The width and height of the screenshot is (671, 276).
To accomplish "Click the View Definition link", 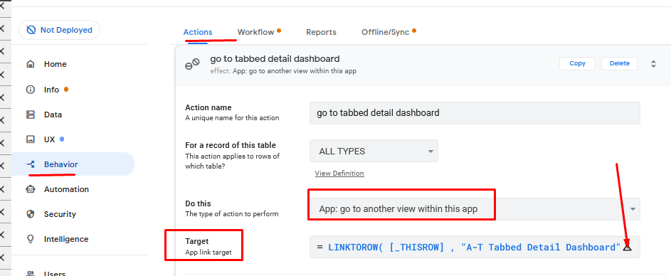I will pyautogui.click(x=339, y=174).
